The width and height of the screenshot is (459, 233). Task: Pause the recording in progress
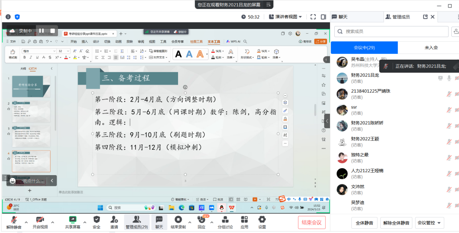[42, 31]
